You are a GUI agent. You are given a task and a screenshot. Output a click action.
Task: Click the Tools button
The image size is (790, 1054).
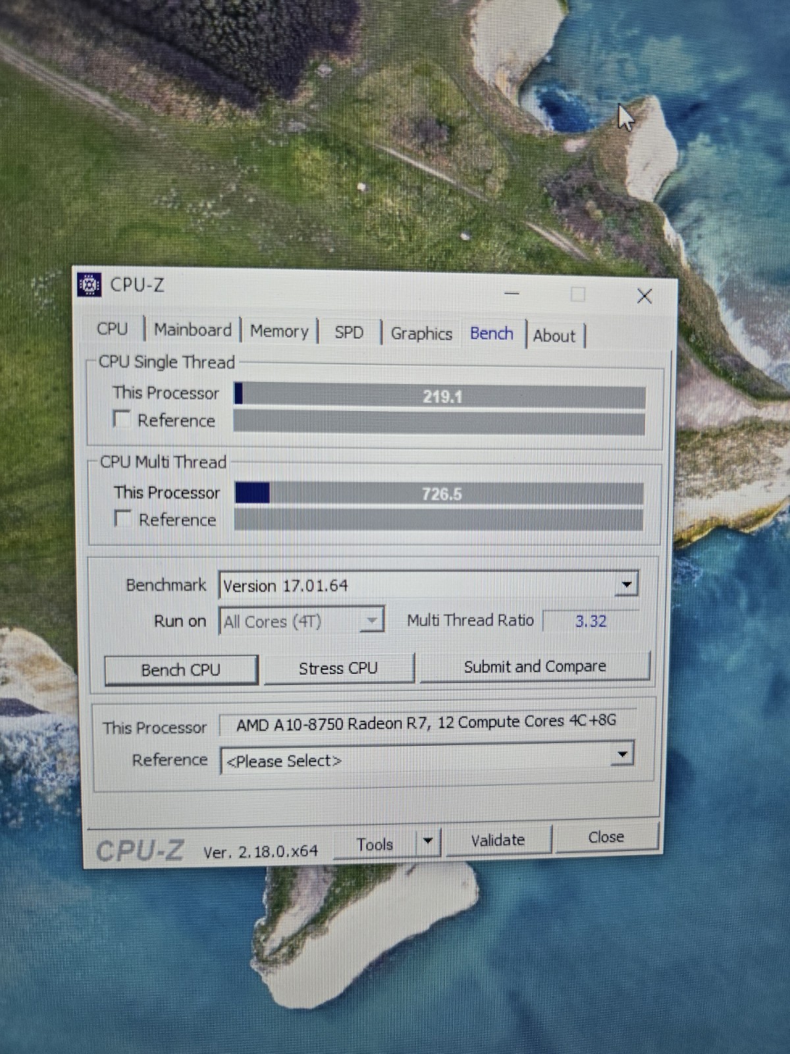coord(375,844)
